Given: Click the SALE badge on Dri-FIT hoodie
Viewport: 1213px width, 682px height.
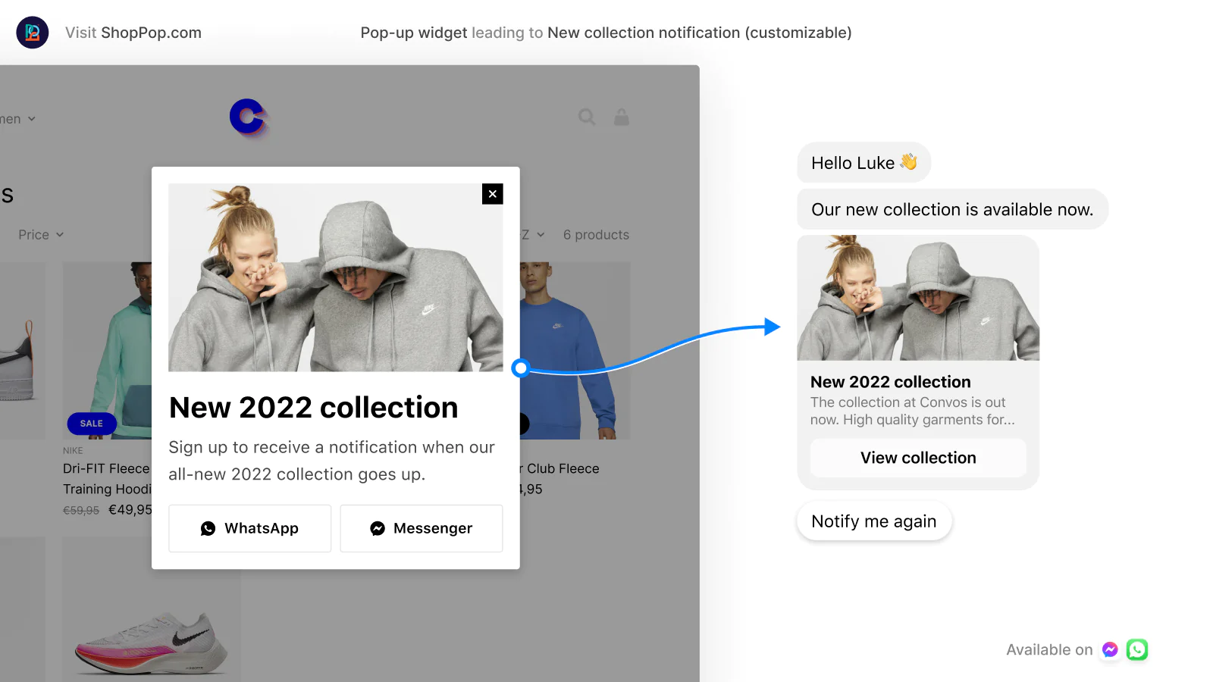Looking at the screenshot, I should 92,424.
